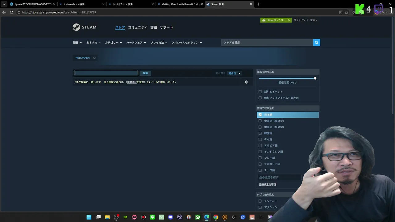Screen dimensions: 395x222
Task: Check the マレー語 language filter
Action: pyautogui.click(x=260, y=158)
